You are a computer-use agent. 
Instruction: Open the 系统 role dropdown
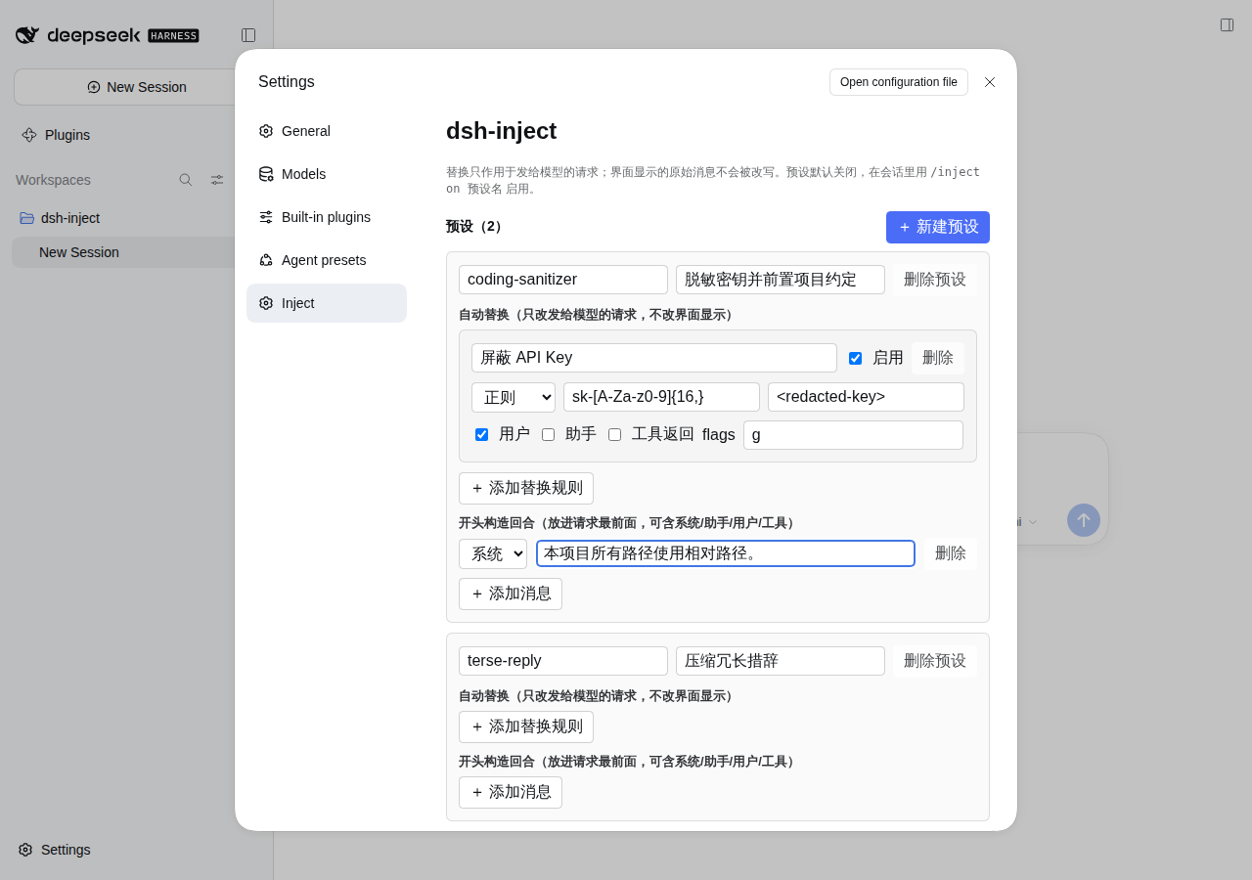[493, 553]
